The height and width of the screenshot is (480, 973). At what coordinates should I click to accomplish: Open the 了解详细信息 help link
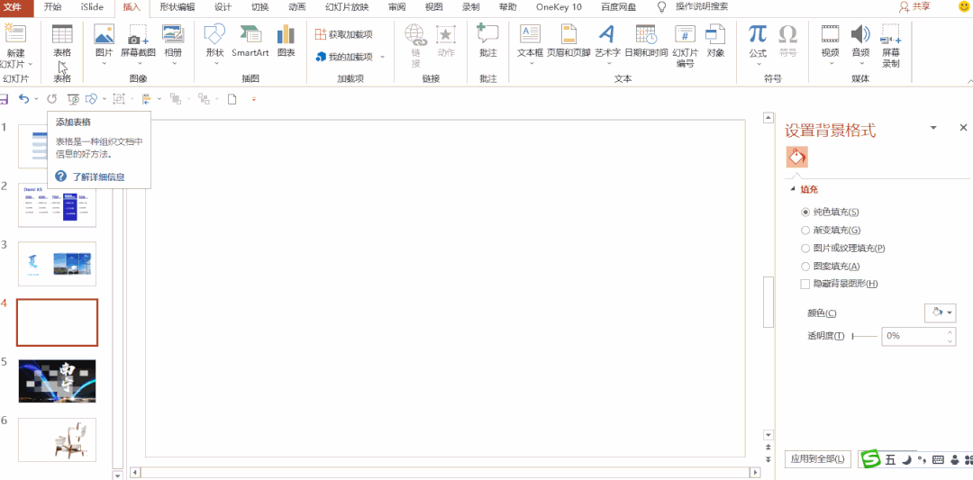[x=98, y=177]
